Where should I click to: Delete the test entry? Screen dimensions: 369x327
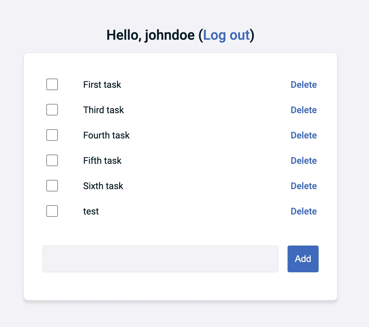pyautogui.click(x=303, y=211)
